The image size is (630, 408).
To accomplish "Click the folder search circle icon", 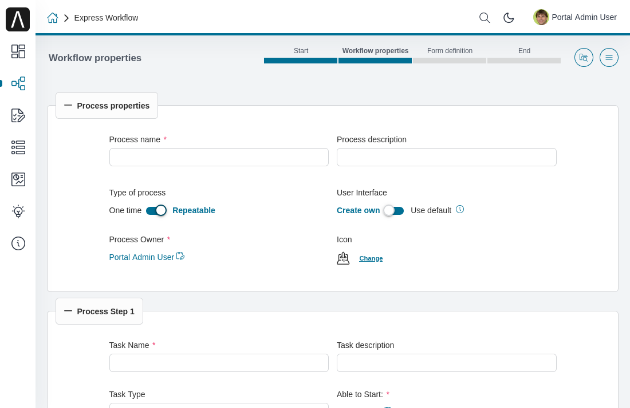I will click(584, 57).
